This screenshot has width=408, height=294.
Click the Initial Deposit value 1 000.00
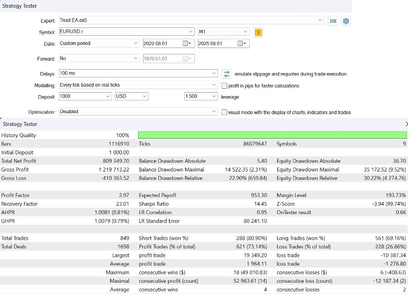point(119,152)
